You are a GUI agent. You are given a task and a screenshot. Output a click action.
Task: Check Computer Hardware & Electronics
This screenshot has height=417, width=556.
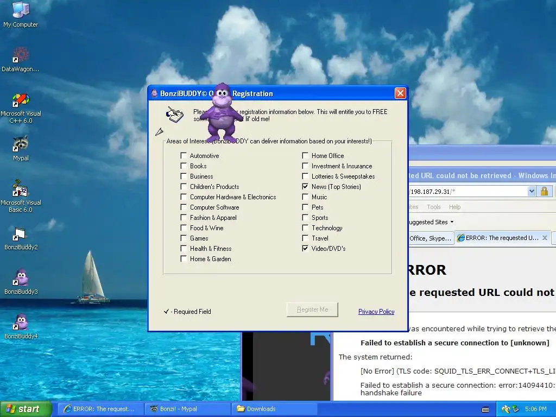[184, 197]
